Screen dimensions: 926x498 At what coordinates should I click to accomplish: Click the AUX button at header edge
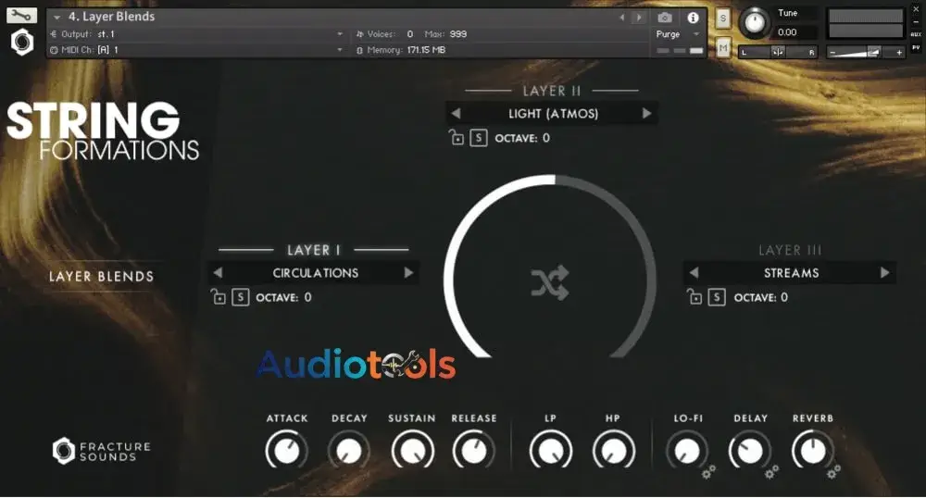[916, 34]
